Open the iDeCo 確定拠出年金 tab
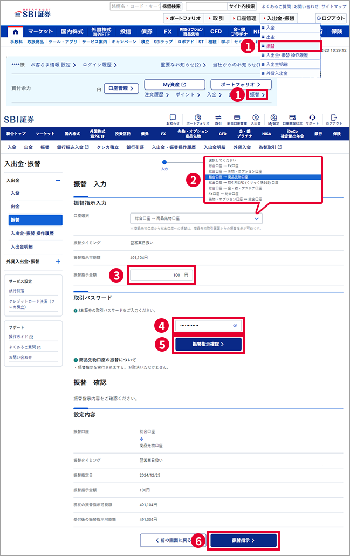The image size is (350, 556). (292, 134)
